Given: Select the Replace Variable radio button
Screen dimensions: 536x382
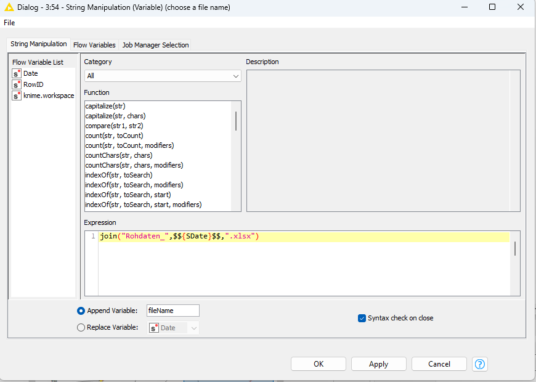Looking at the screenshot, I should (x=81, y=328).
